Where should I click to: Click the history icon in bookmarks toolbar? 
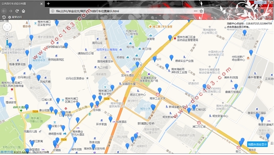click(x=4, y=17)
